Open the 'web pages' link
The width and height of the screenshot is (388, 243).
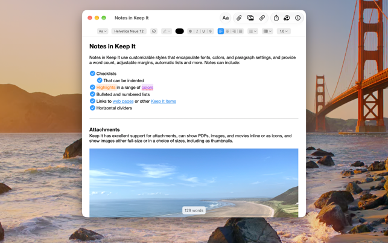123,101
